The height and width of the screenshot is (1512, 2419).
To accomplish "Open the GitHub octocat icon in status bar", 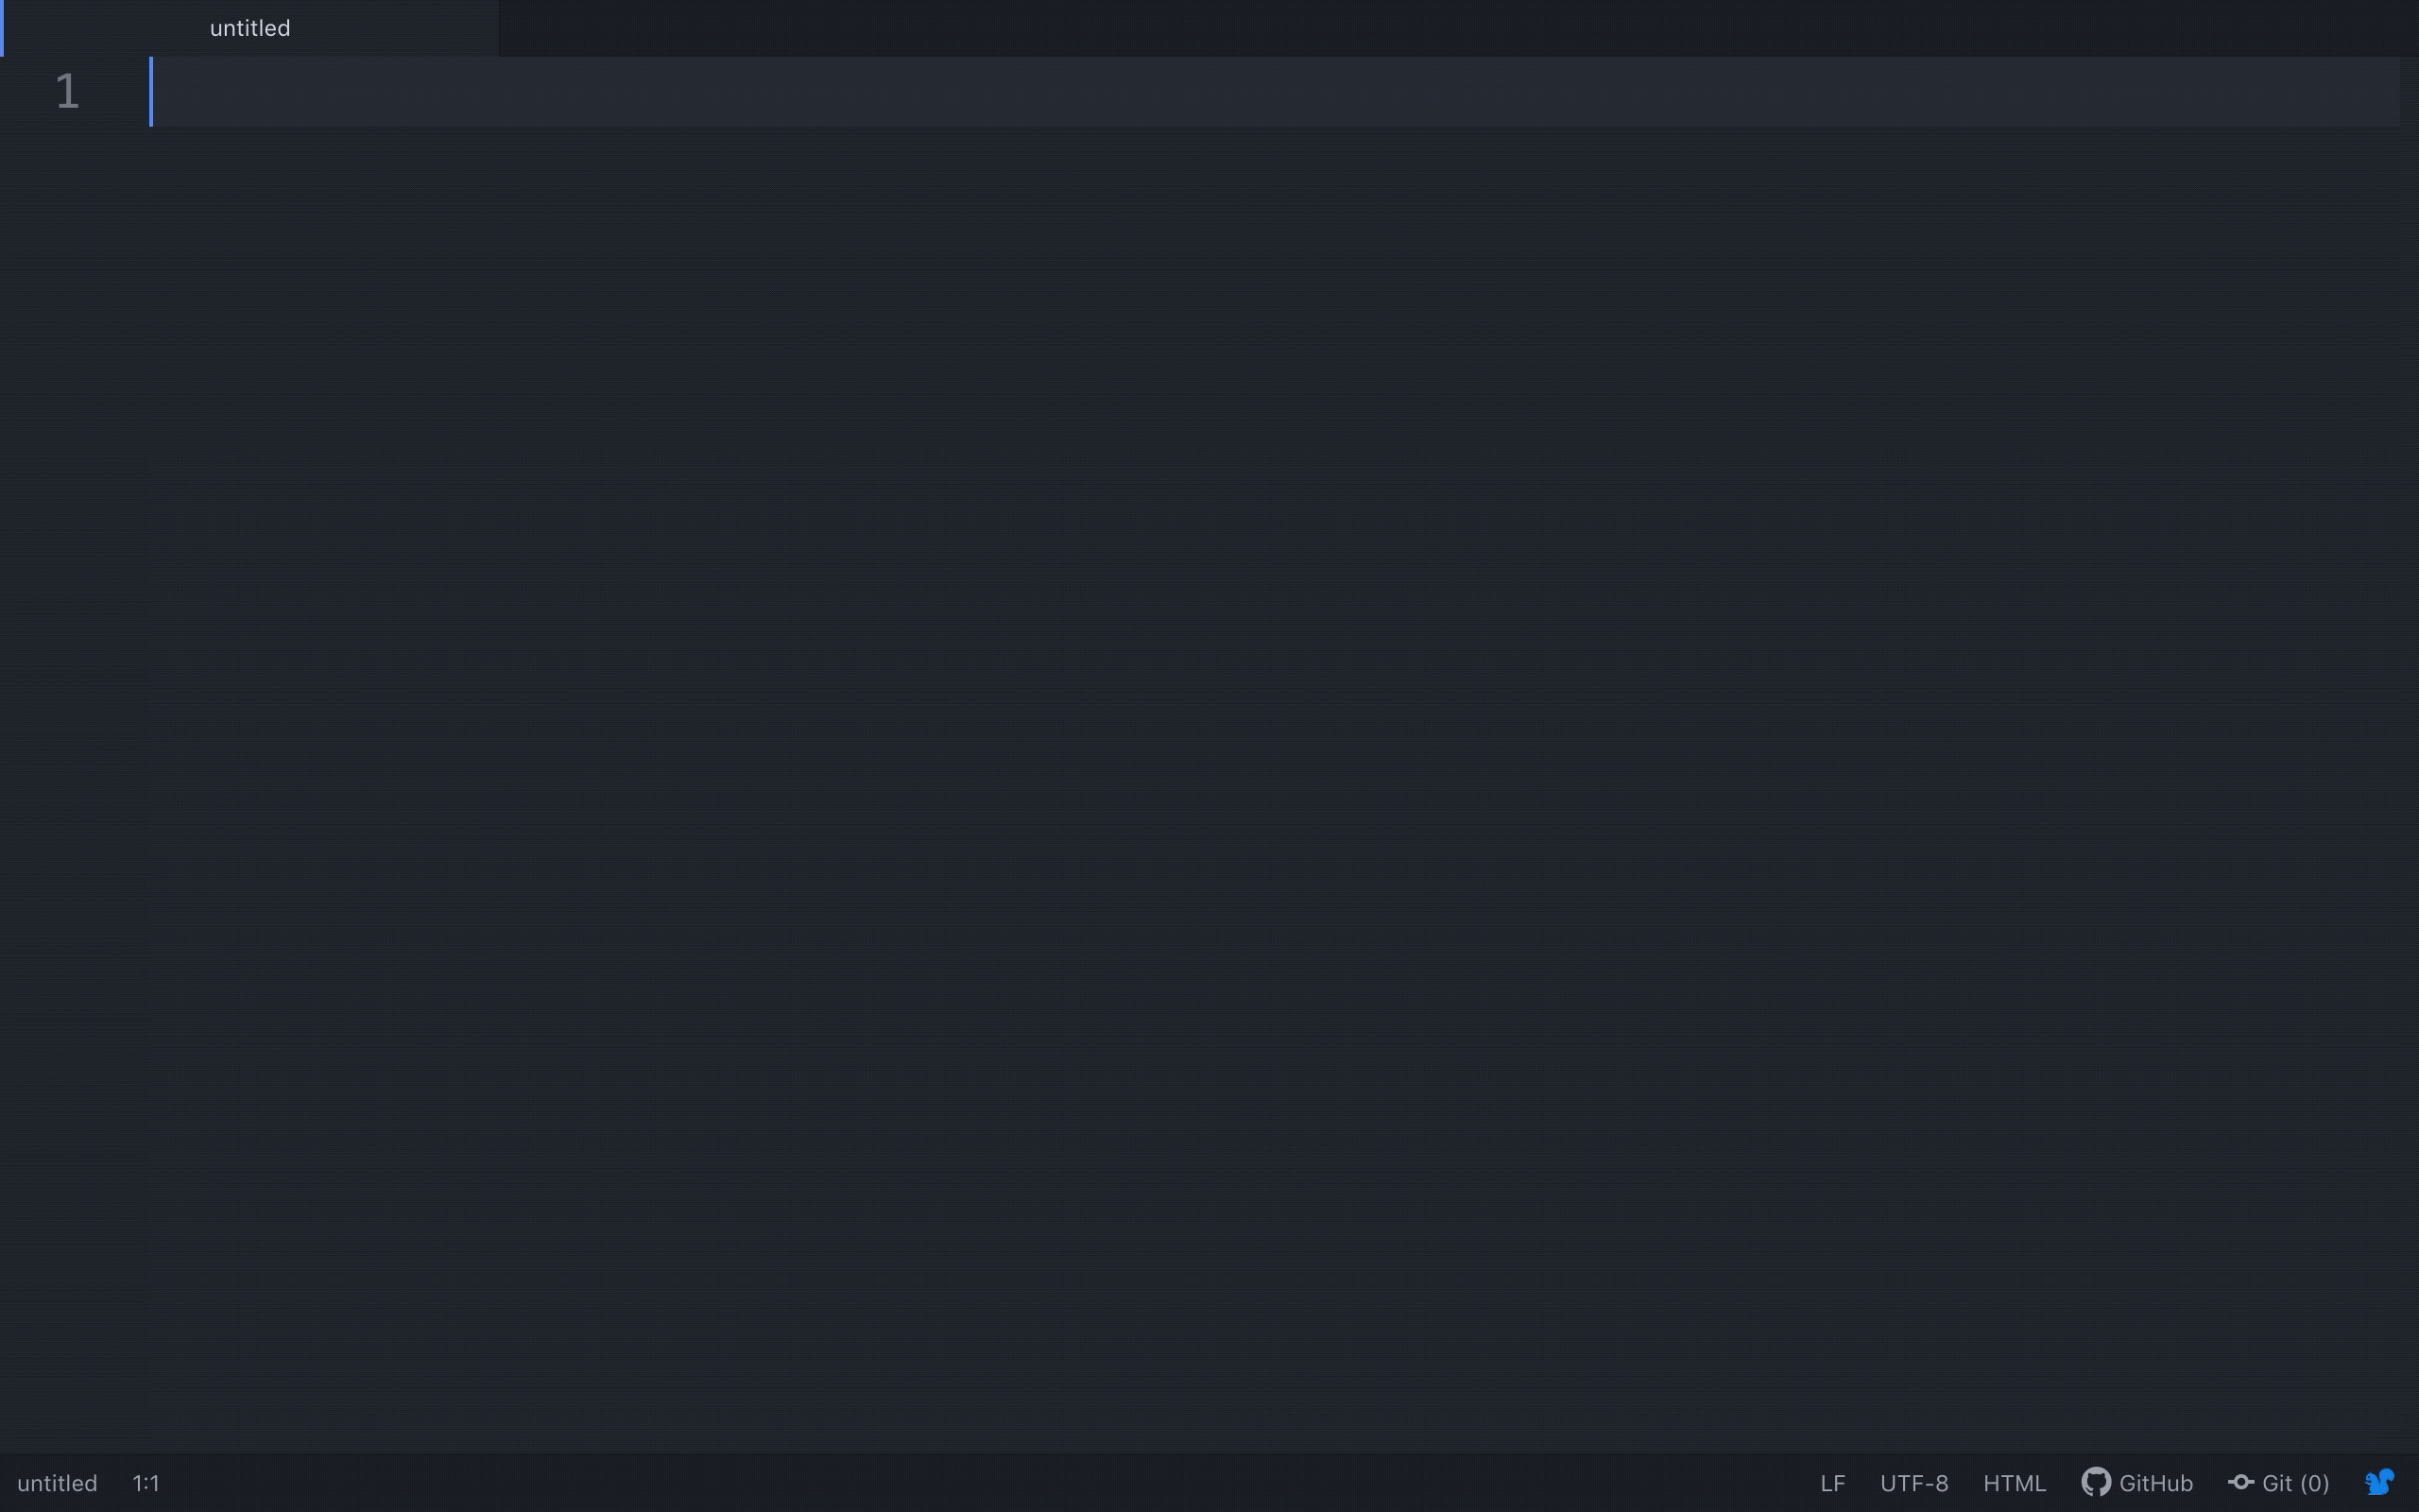I will coord(2096,1482).
